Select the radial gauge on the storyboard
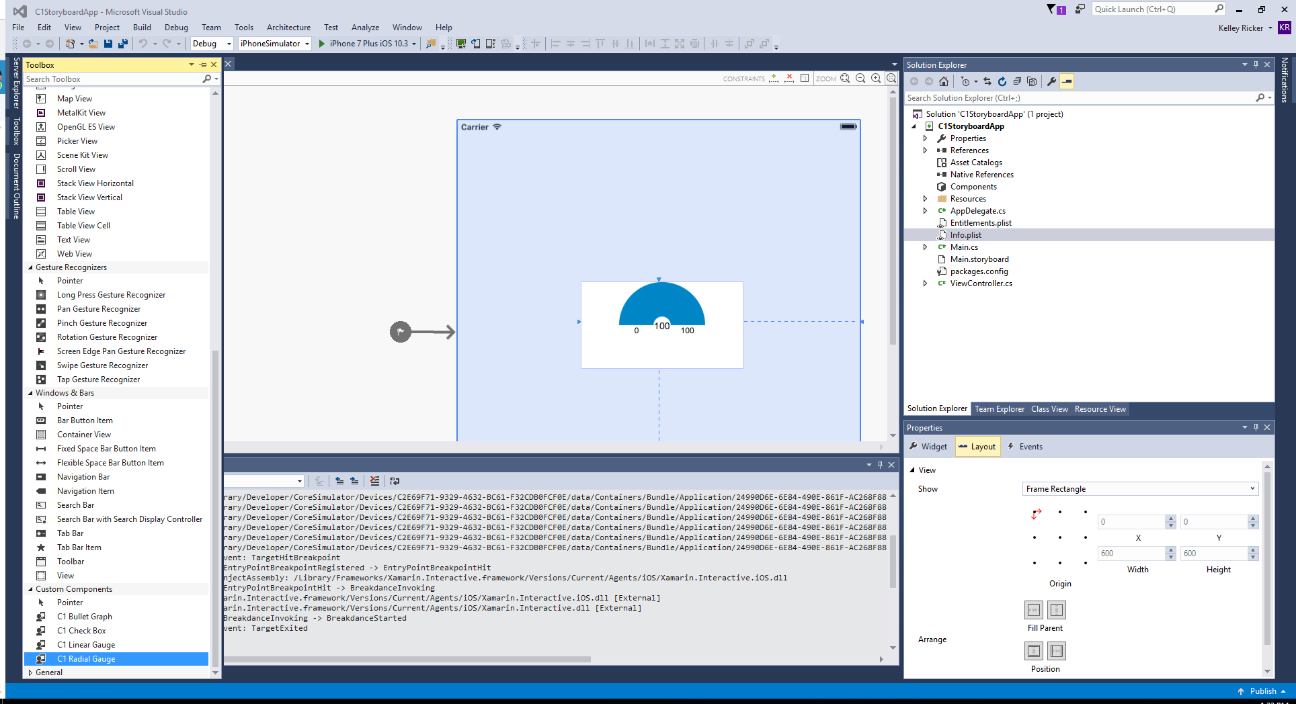The image size is (1296, 704). pos(661,324)
